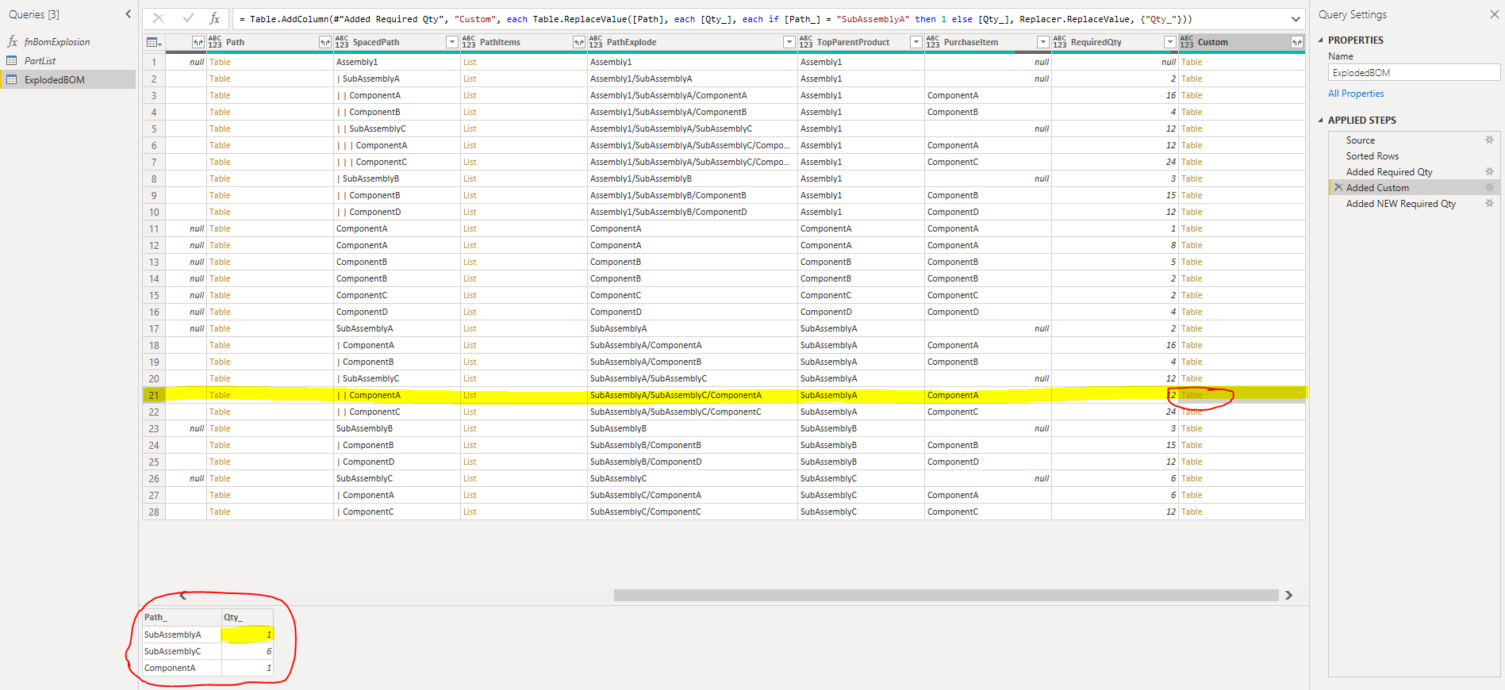Click the PathExplode column data type icon
Screen dimensions: 1505x690
(x=596, y=42)
